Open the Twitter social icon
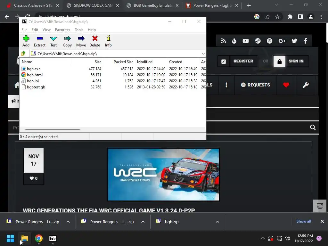This screenshot has width=328, height=246. coord(294,41)
